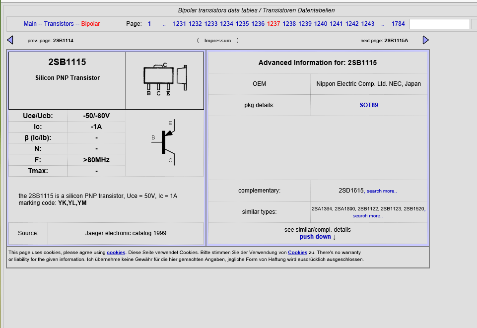The height and width of the screenshot is (328, 477).
Task: Select the Uce/Ucb: label
Action: [38, 116]
